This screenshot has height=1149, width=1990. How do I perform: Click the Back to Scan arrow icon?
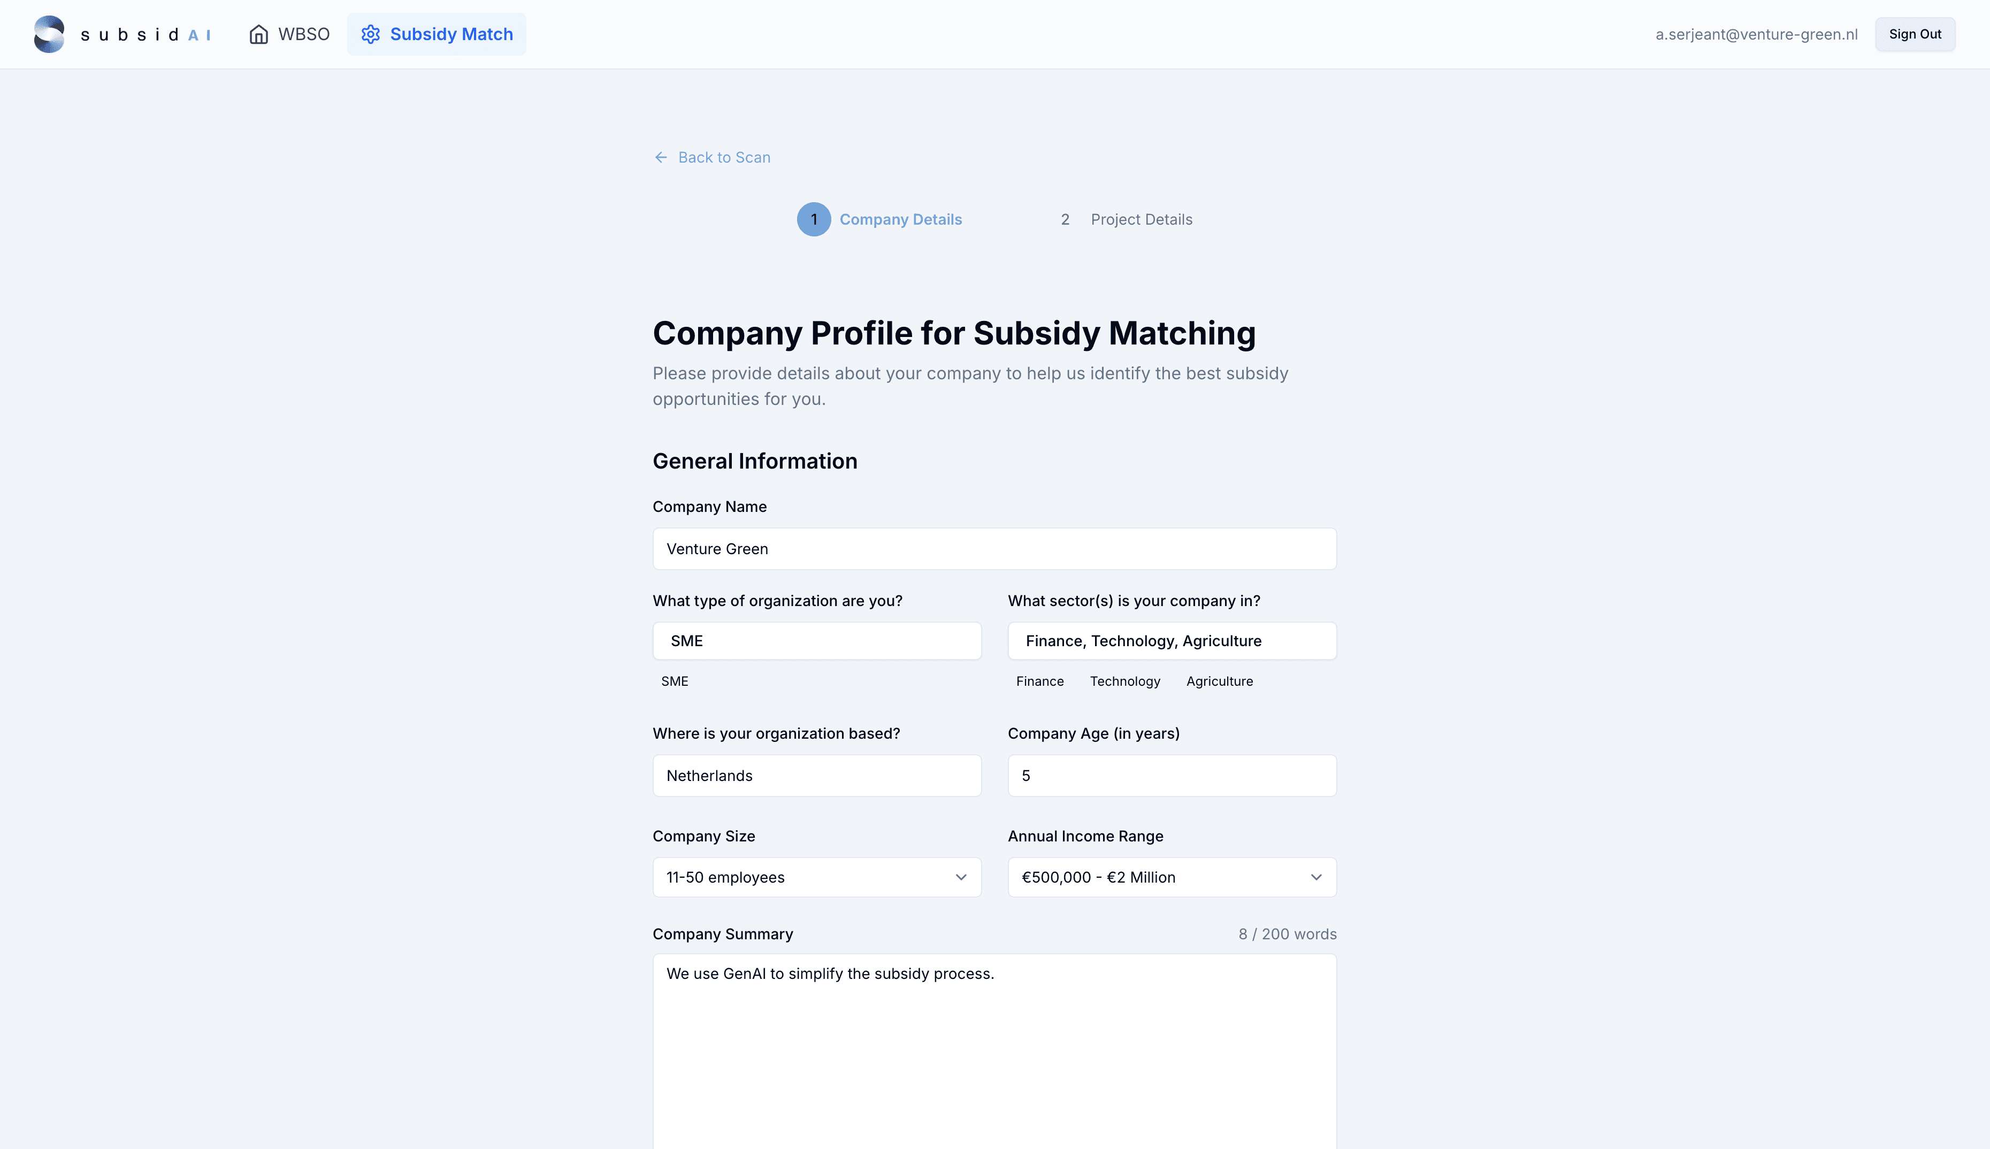tap(661, 157)
